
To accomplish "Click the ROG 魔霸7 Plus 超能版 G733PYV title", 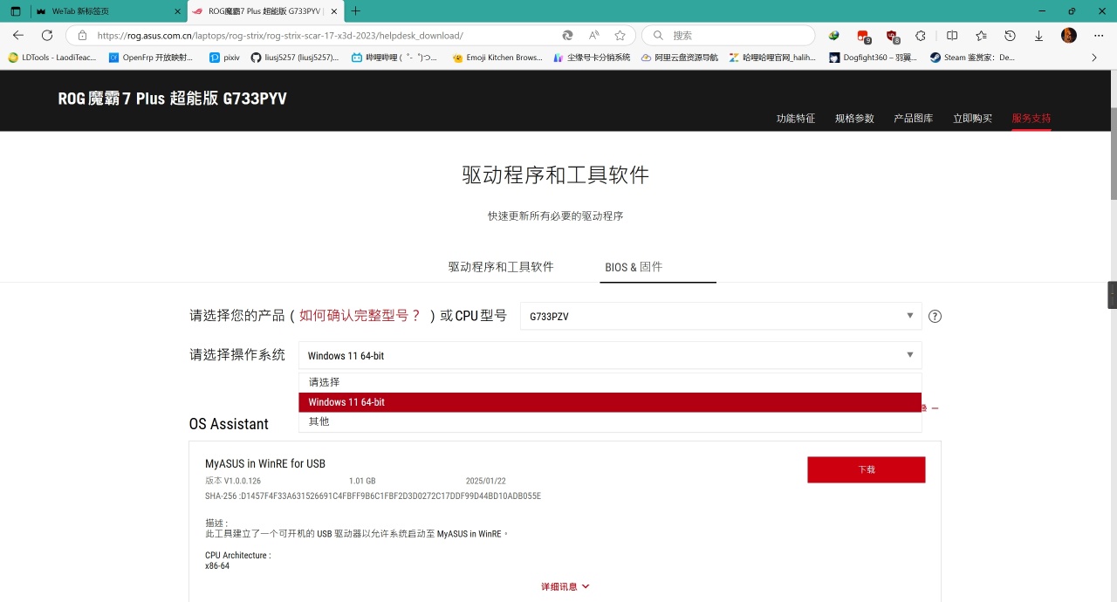I will pyautogui.click(x=172, y=99).
